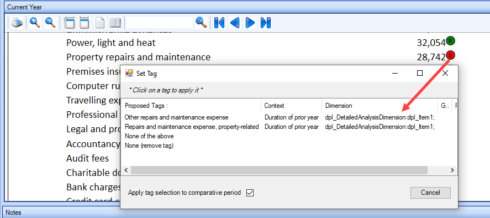This screenshot has height=218, width=490.
Task: Click the 'Computer ru' report line
Action: 93,86
